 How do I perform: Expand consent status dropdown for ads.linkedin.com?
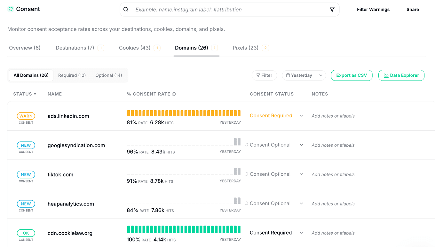click(x=301, y=116)
